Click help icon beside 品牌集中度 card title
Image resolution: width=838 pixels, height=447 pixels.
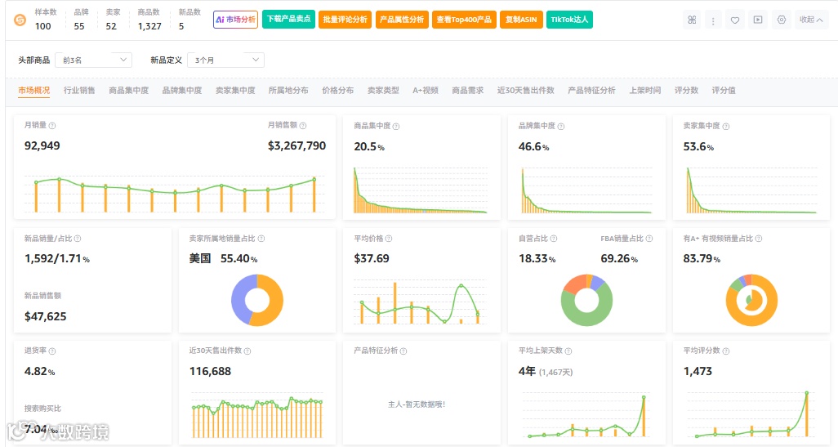pos(560,126)
